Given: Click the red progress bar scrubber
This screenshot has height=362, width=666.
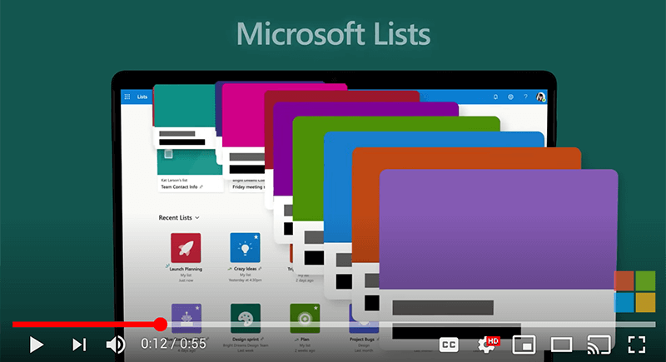Looking at the screenshot, I should click(160, 325).
